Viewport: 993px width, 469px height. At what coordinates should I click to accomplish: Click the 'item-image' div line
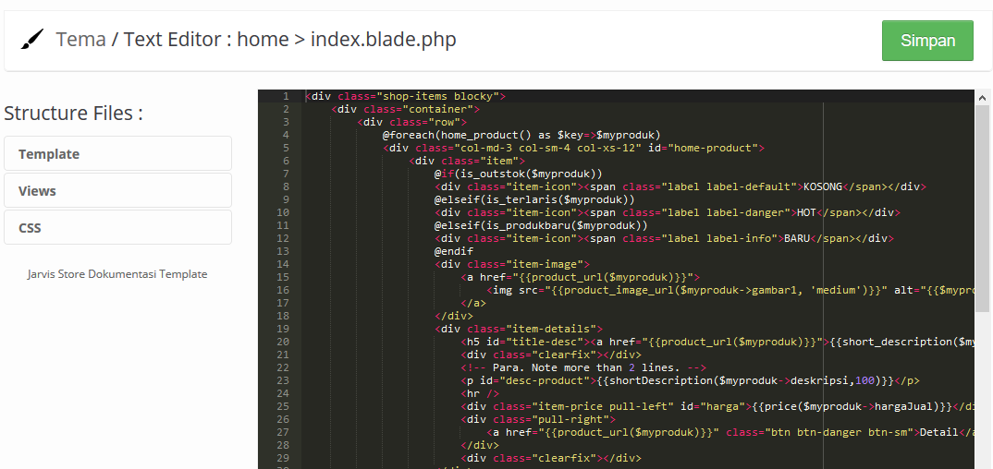(x=511, y=263)
